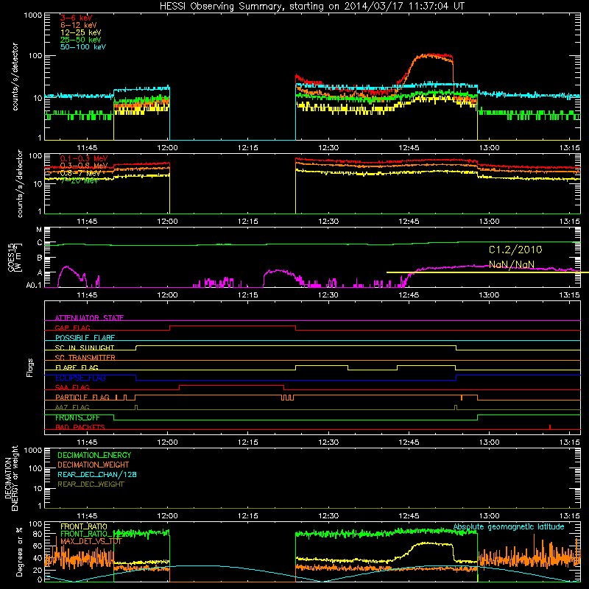
Task: Click the REAR_DEC_CHAN/128 legend label
Action: pyautogui.click(x=97, y=474)
